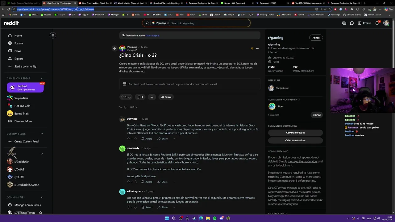395x222 pixels.
Task: Upvote the Dino Crisis post
Action: click(x=122, y=97)
